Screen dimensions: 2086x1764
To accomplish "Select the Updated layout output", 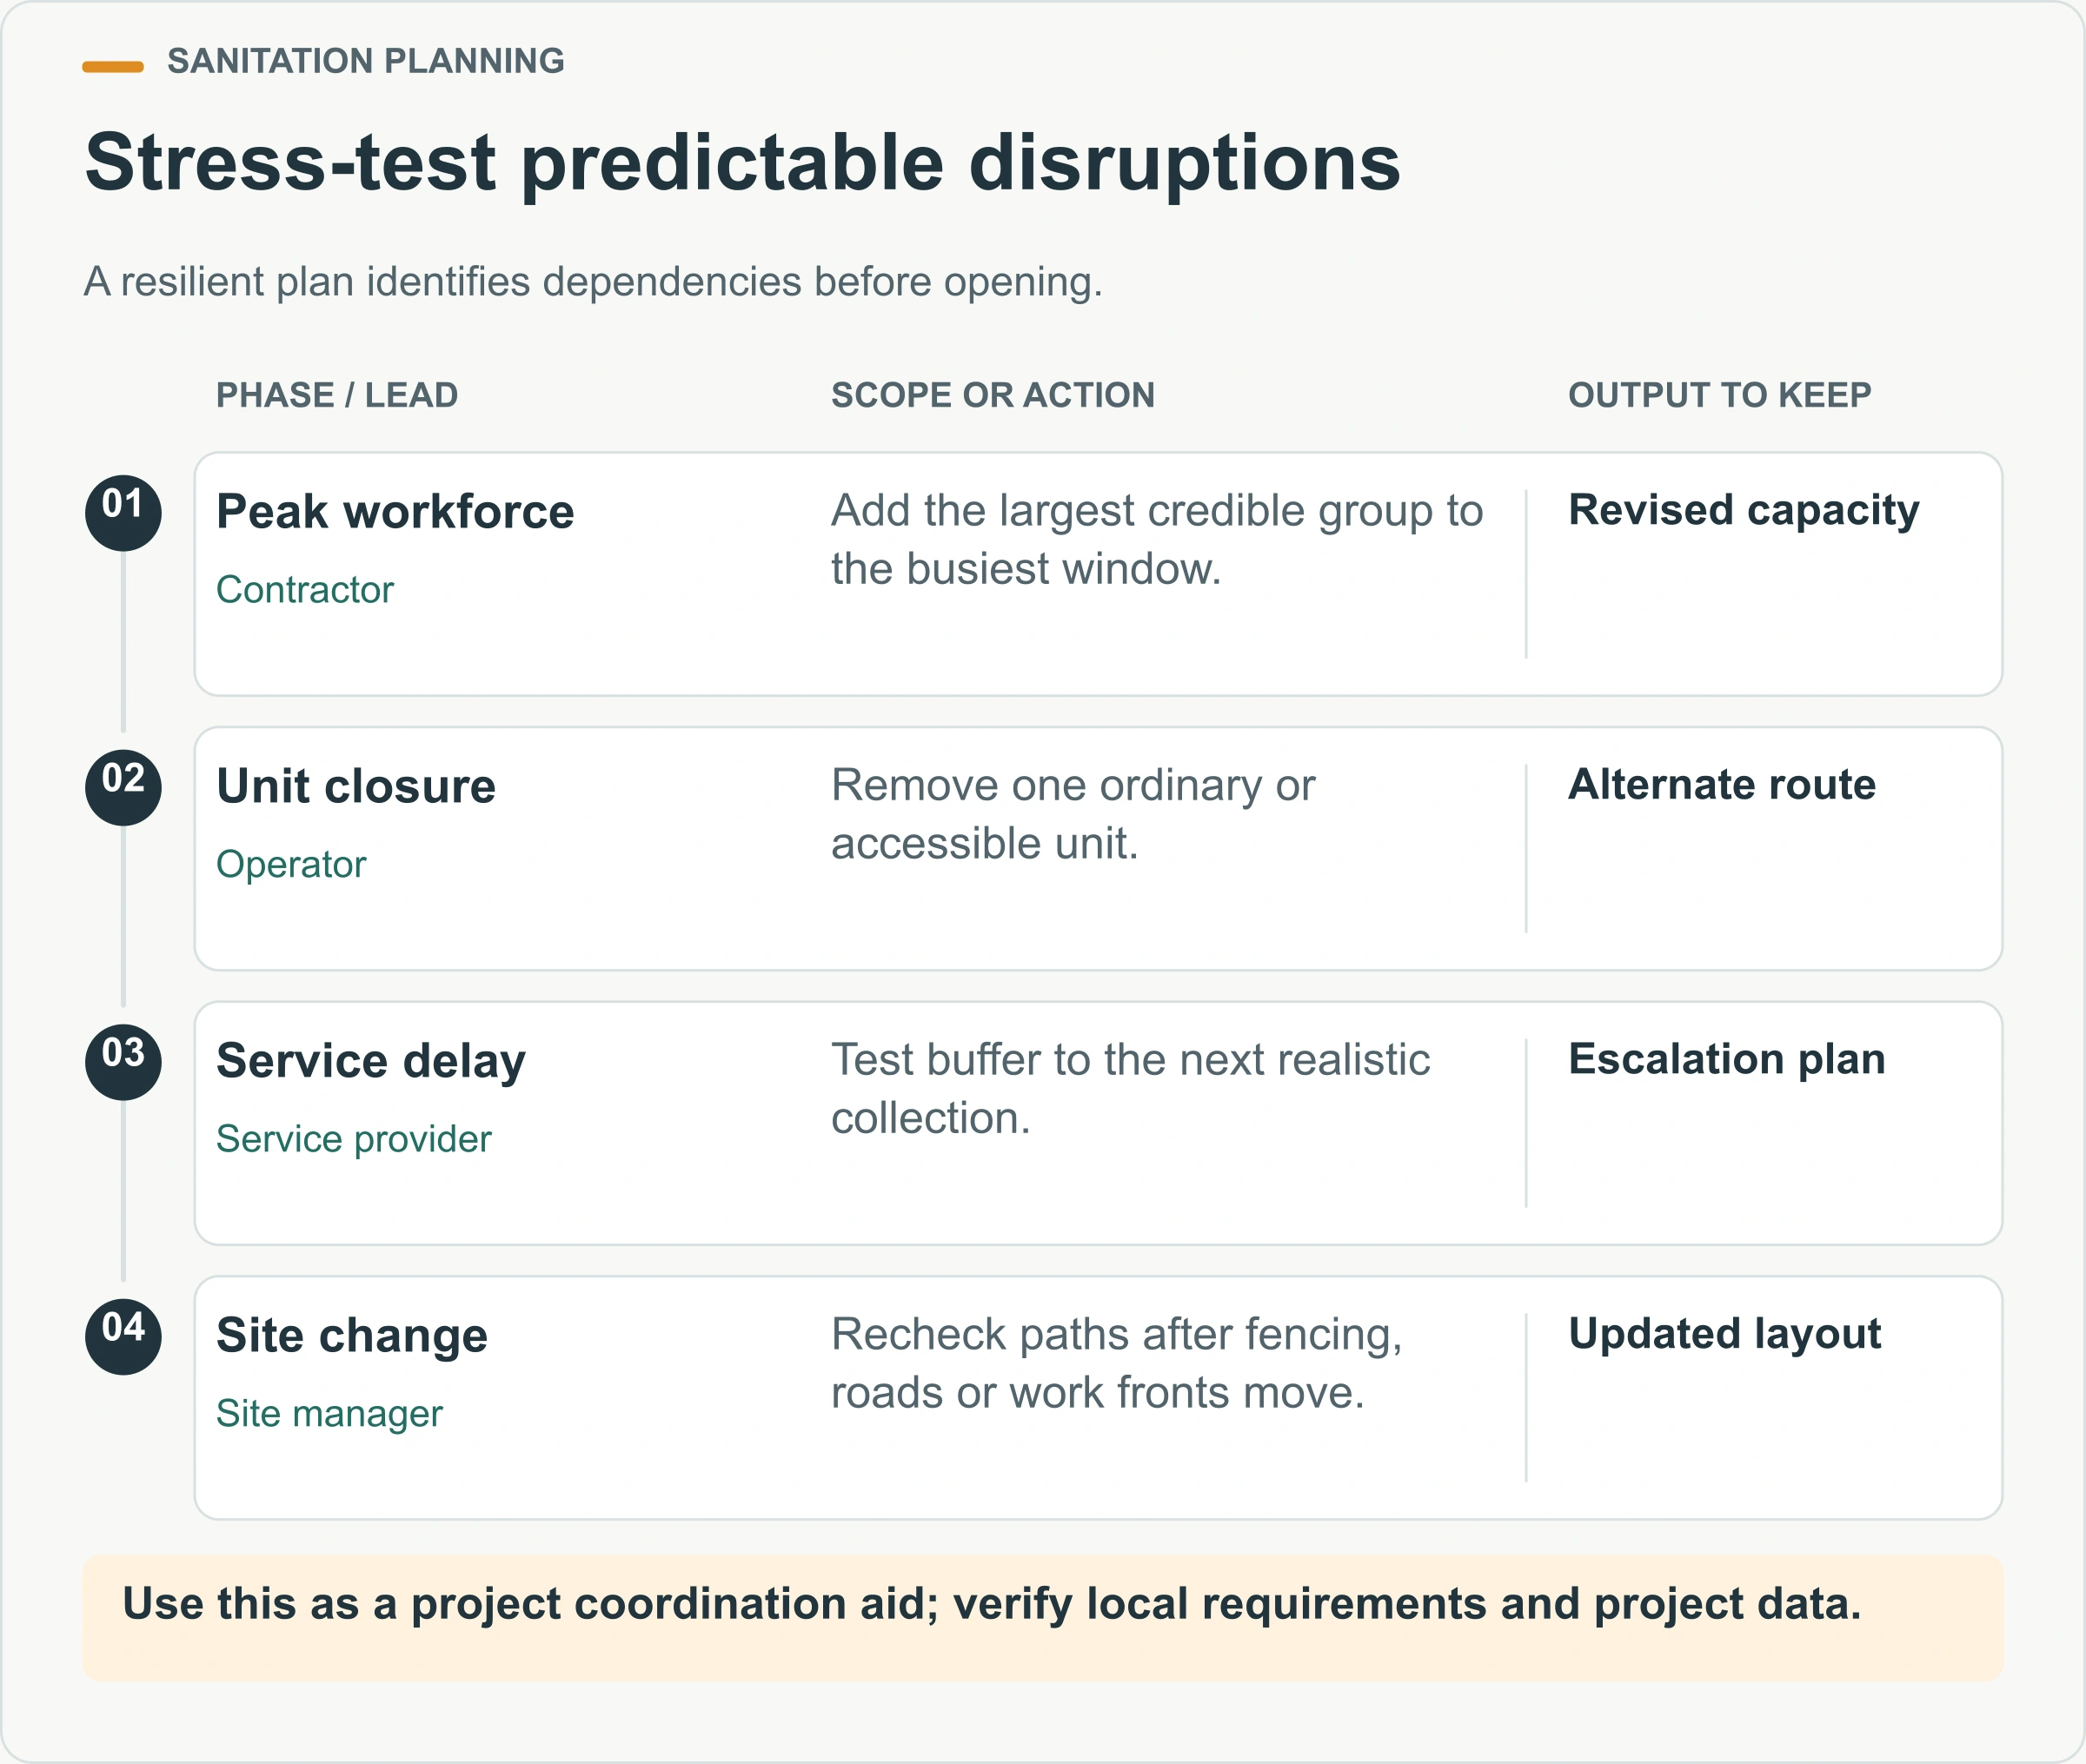I will tap(1724, 1335).
